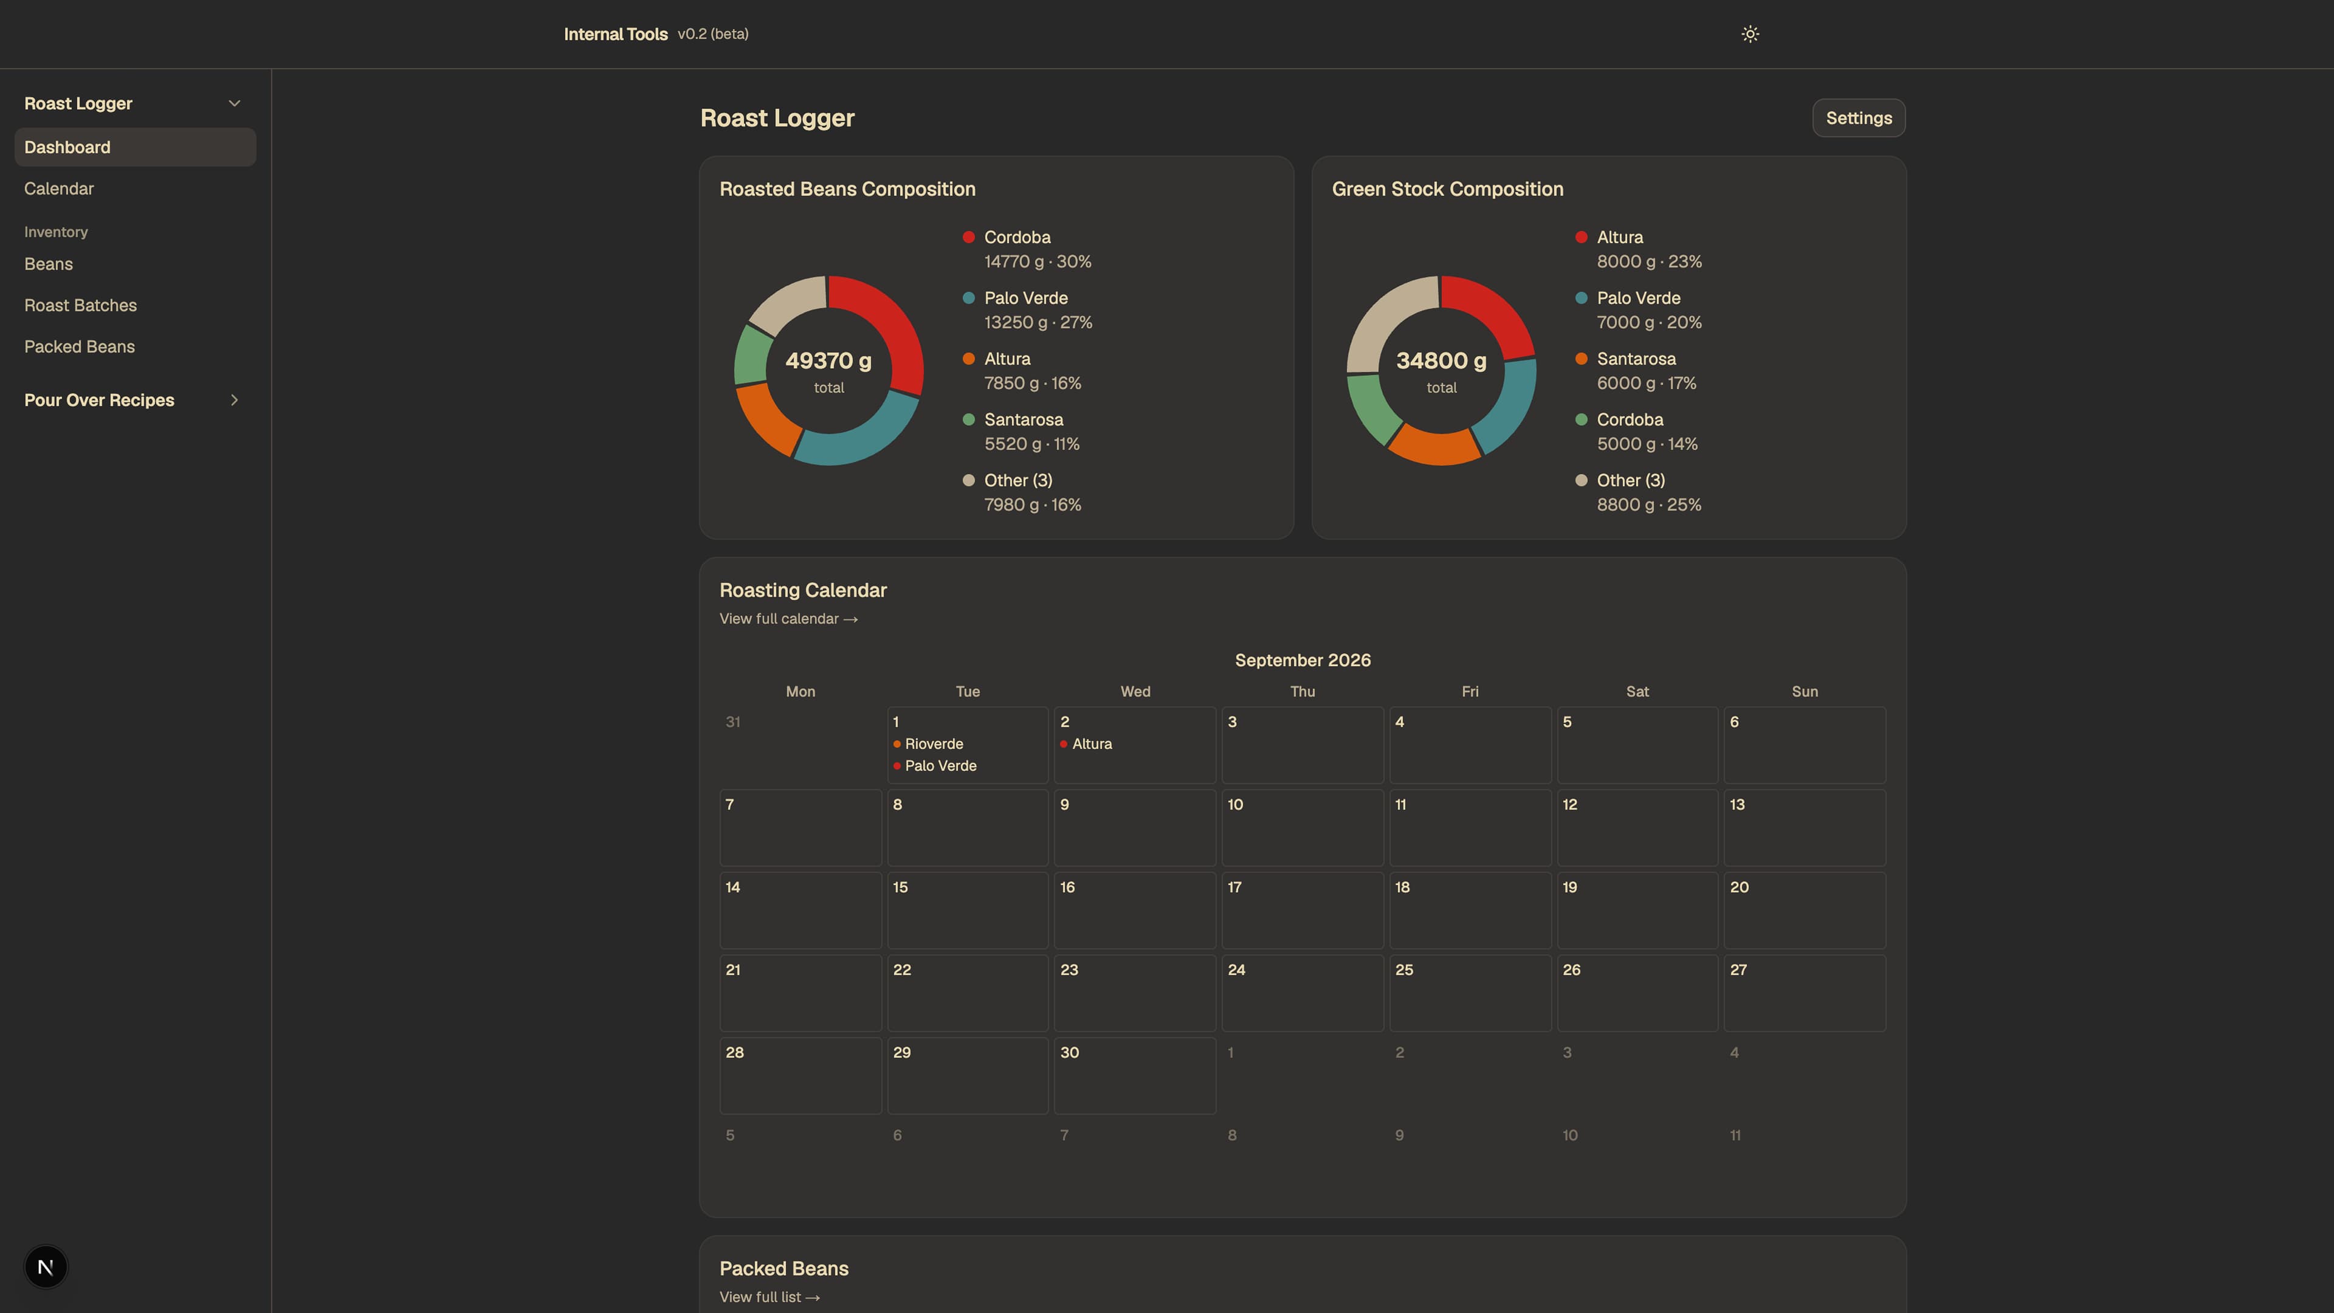Follow the View full calendar link
The height and width of the screenshot is (1313, 2334).
788,619
